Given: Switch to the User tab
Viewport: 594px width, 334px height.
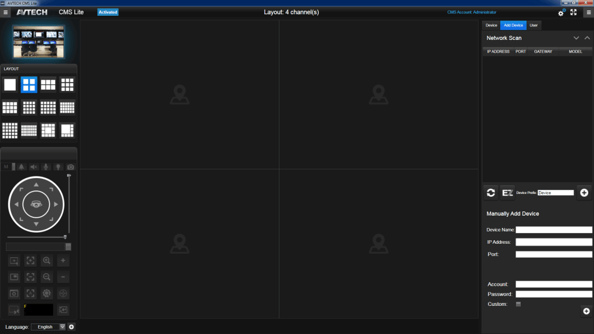Looking at the screenshot, I should click(x=533, y=25).
